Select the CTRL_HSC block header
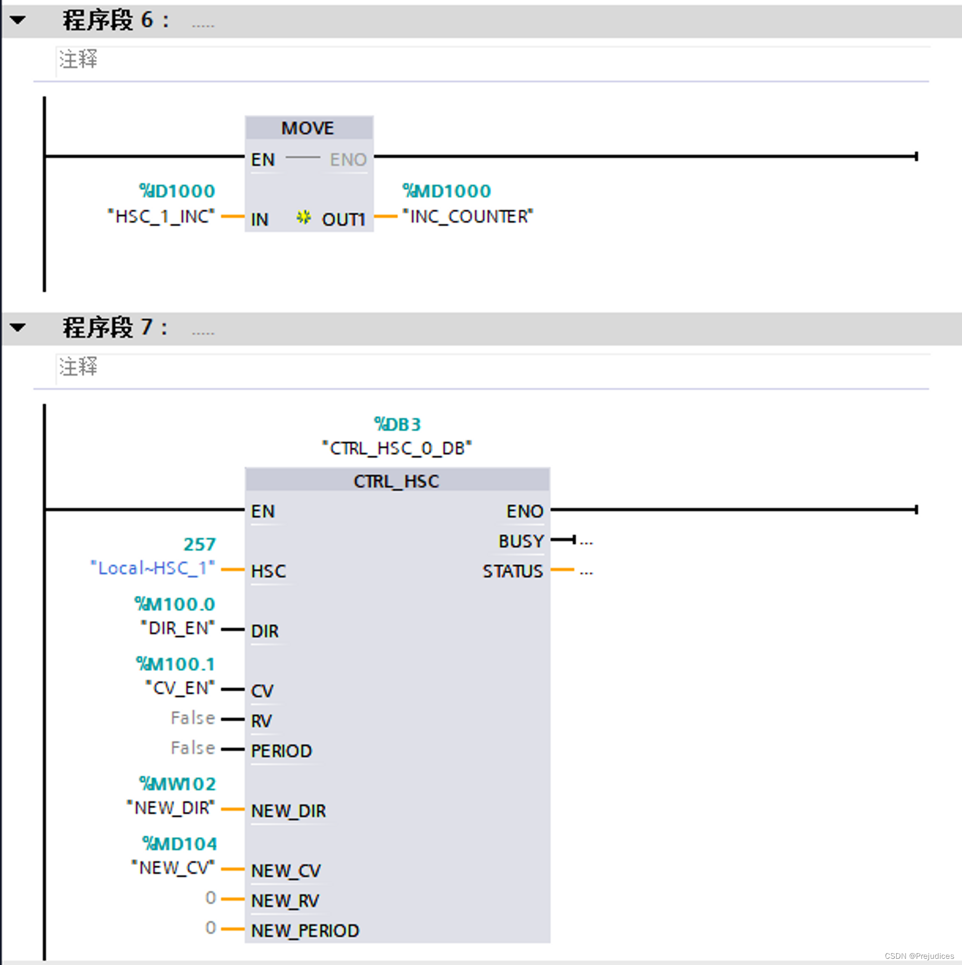The image size is (962, 965). coord(397,481)
